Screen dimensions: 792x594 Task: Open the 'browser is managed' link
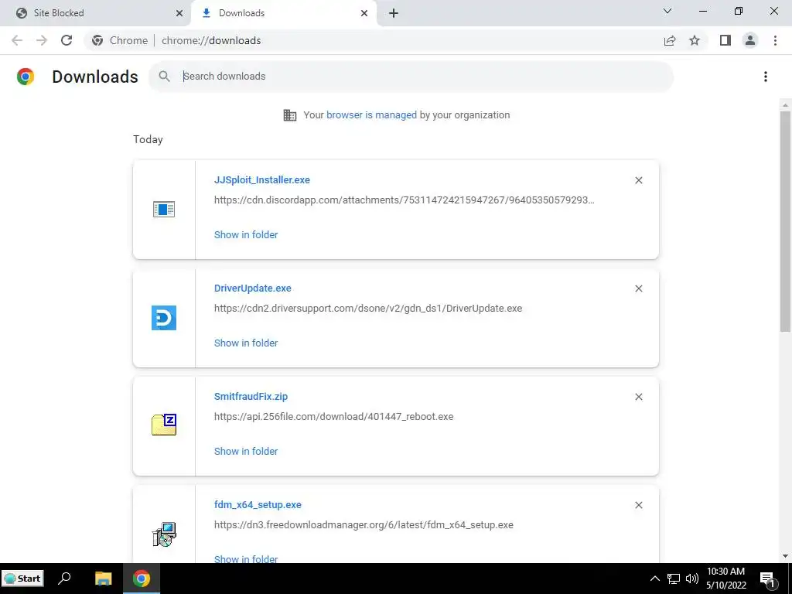click(372, 114)
